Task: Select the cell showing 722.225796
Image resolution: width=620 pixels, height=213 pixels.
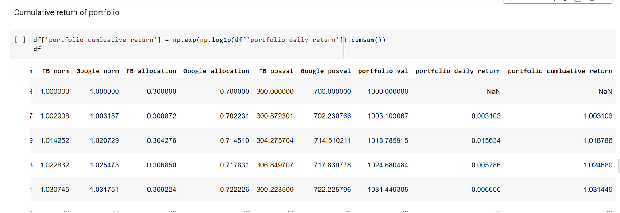Action: click(x=330, y=190)
